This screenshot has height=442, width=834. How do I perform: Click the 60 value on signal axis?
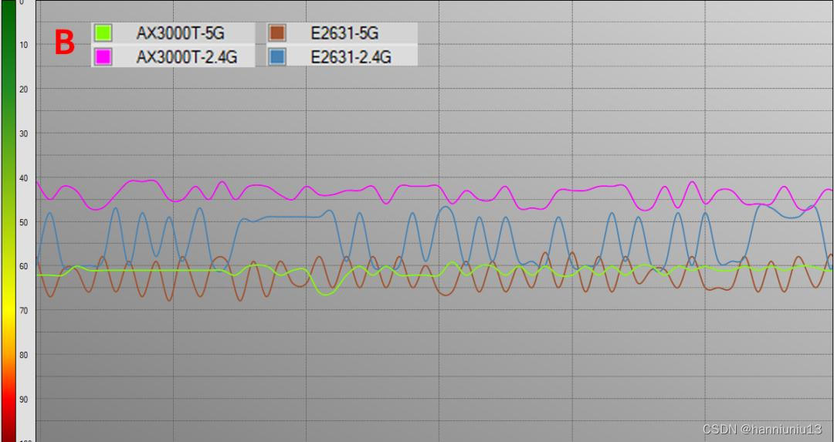(x=23, y=266)
